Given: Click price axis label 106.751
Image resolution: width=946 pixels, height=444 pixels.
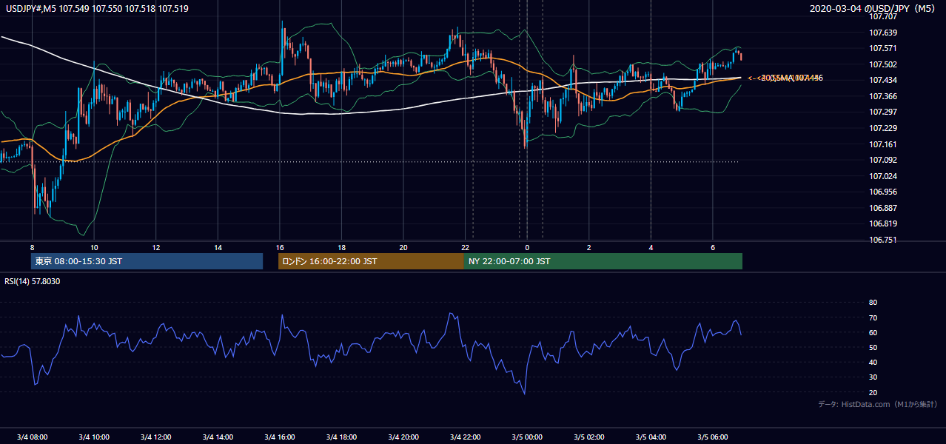Looking at the screenshot, I should (x=882, y=240).
